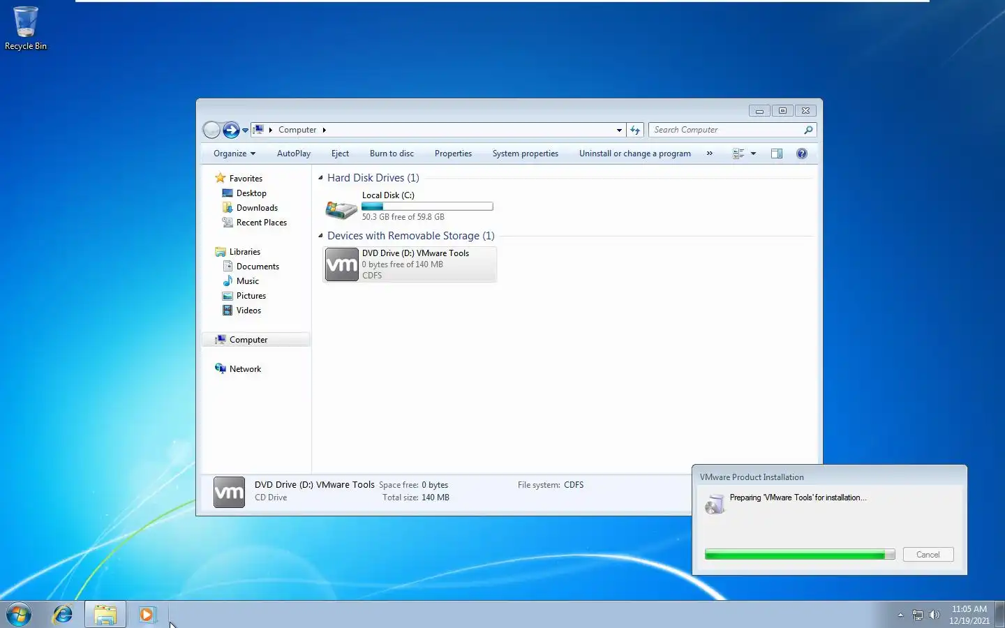
Task: Select Favorites in the navigation pane
Action: [x=246, y=179]
